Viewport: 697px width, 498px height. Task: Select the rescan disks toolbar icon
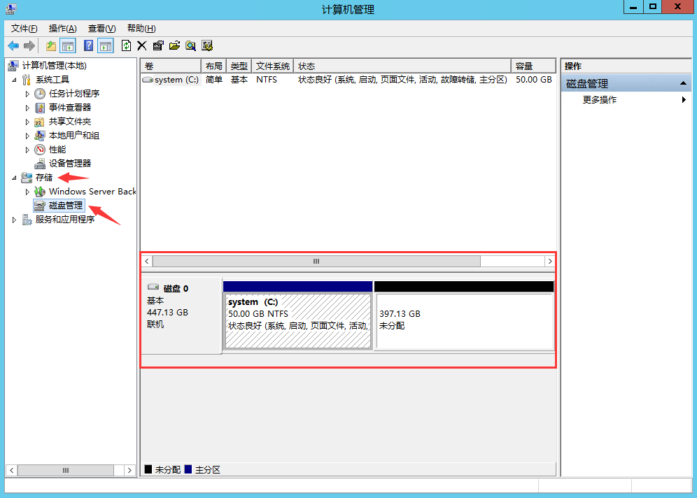tap(206, 45)
